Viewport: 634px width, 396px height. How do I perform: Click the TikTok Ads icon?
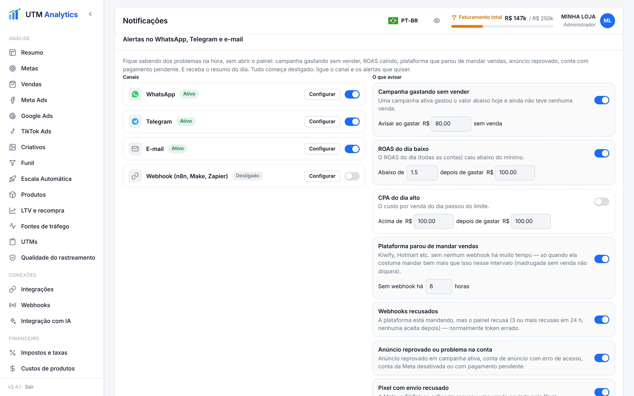(x=13, y=131)
